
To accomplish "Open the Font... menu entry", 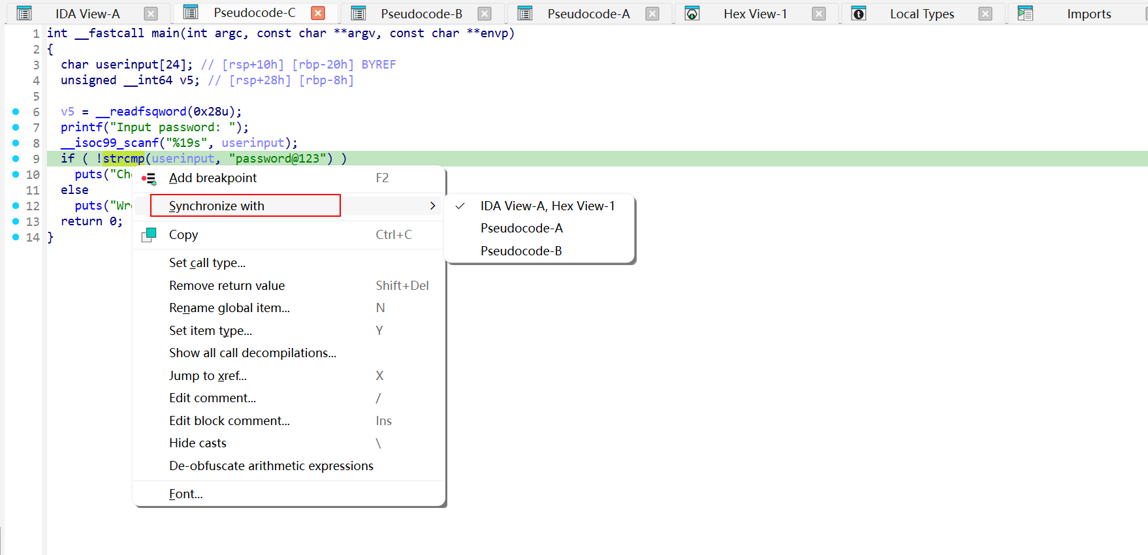I will tap(289, 494).
